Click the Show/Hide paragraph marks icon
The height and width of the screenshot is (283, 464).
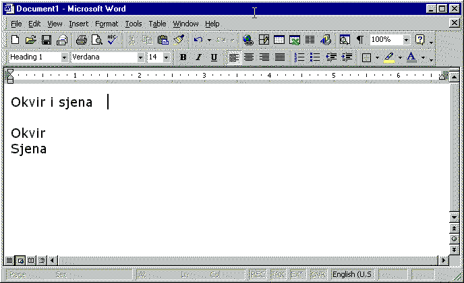359,41
